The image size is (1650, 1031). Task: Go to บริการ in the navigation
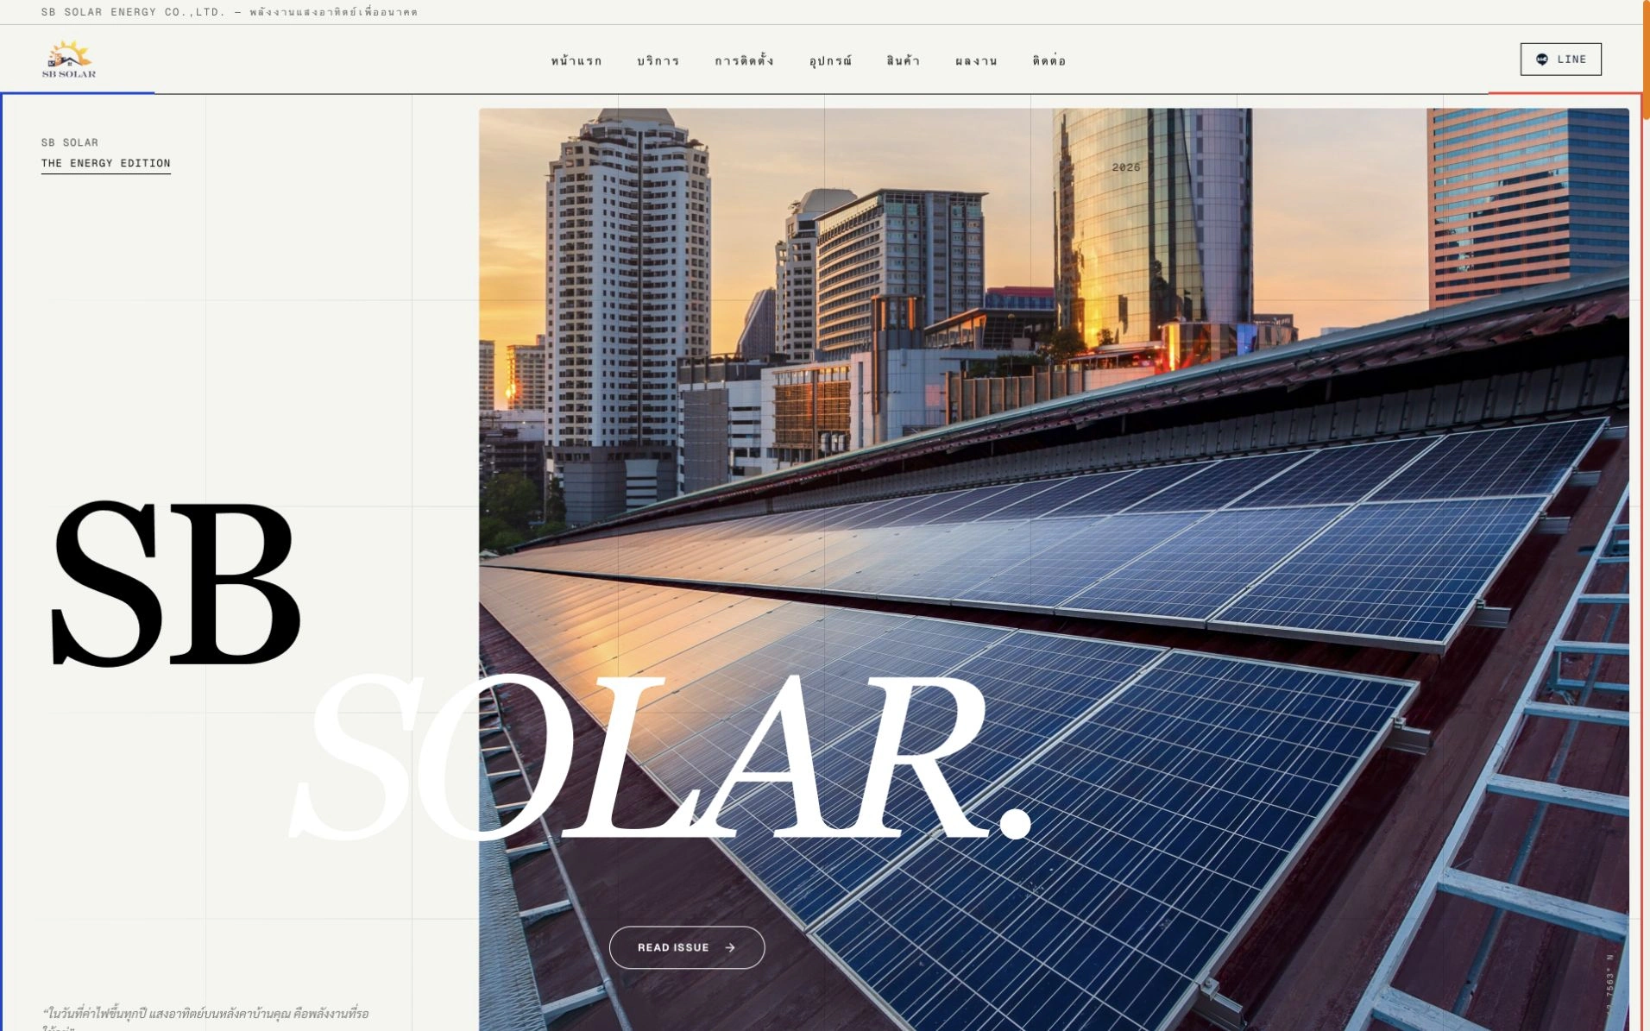(x=658, y=60)
